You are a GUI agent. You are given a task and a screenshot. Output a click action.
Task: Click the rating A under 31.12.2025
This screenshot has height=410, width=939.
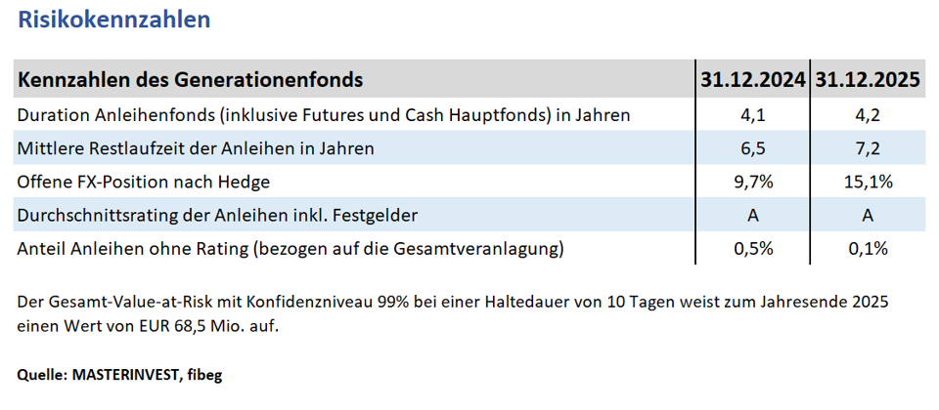tap(868, 216)
